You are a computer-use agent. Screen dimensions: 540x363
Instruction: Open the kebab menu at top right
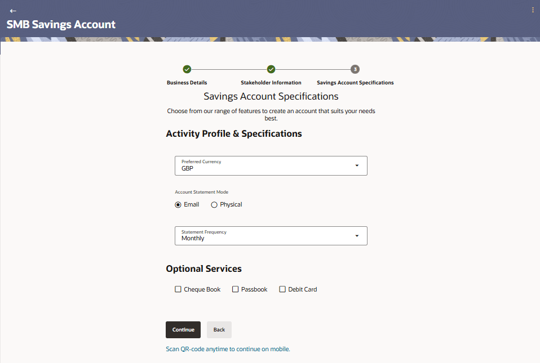533,10
